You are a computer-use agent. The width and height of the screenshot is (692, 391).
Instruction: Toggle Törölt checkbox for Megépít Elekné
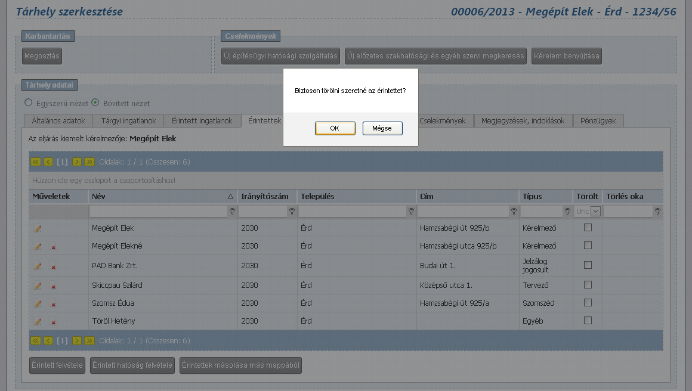[588, 246]
